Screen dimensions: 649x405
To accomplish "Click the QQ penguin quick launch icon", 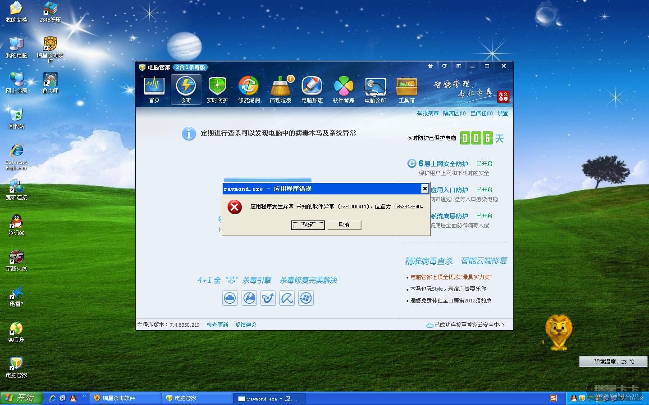I will (73, 398).
